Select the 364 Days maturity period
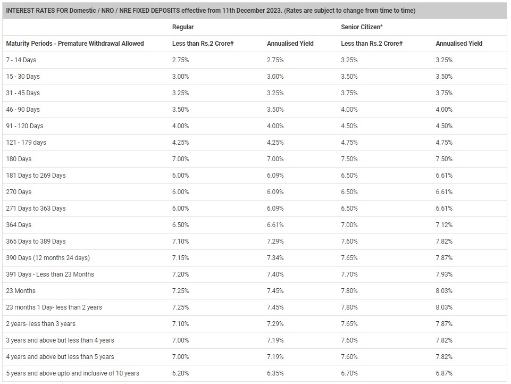 tap(19, 225)
